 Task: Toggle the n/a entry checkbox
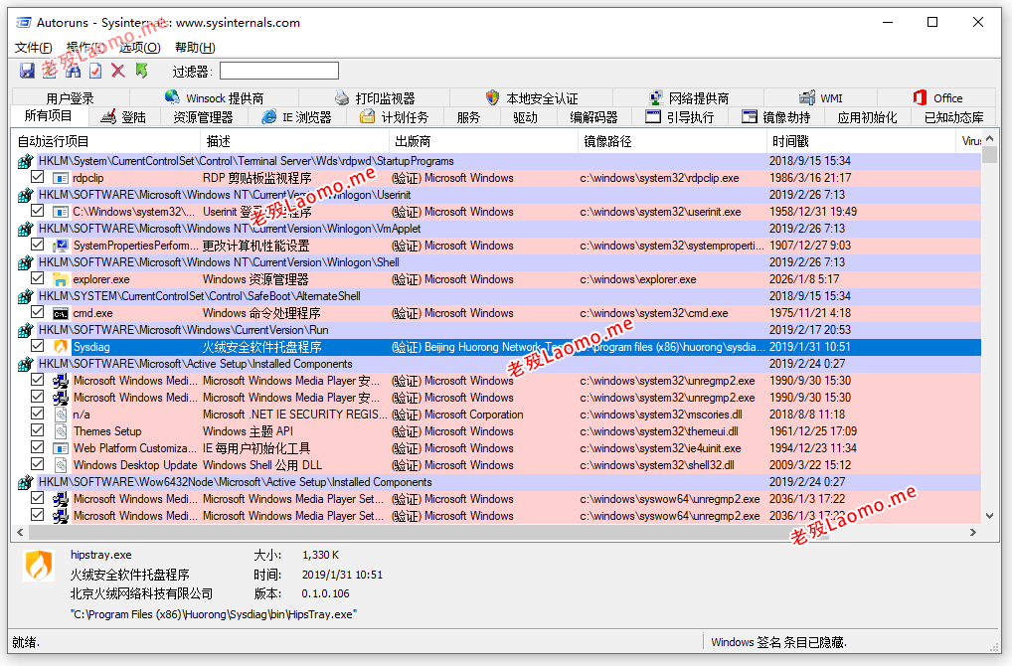[38, 414]
